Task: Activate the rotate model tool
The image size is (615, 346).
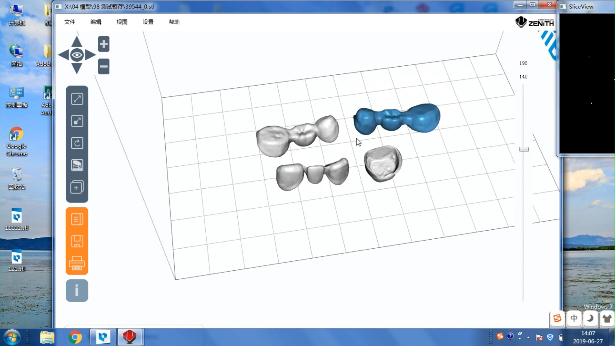Action: tap(77, 143)
